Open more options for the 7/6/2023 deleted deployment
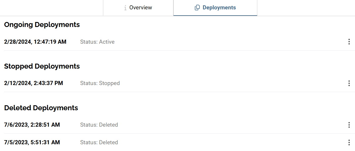Image resolution: width=355 pixels, height=151 pixels. [349, 125]
